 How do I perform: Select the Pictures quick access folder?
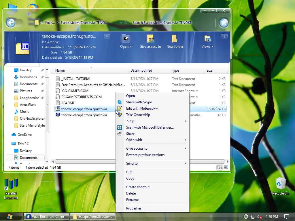point(26,91)
